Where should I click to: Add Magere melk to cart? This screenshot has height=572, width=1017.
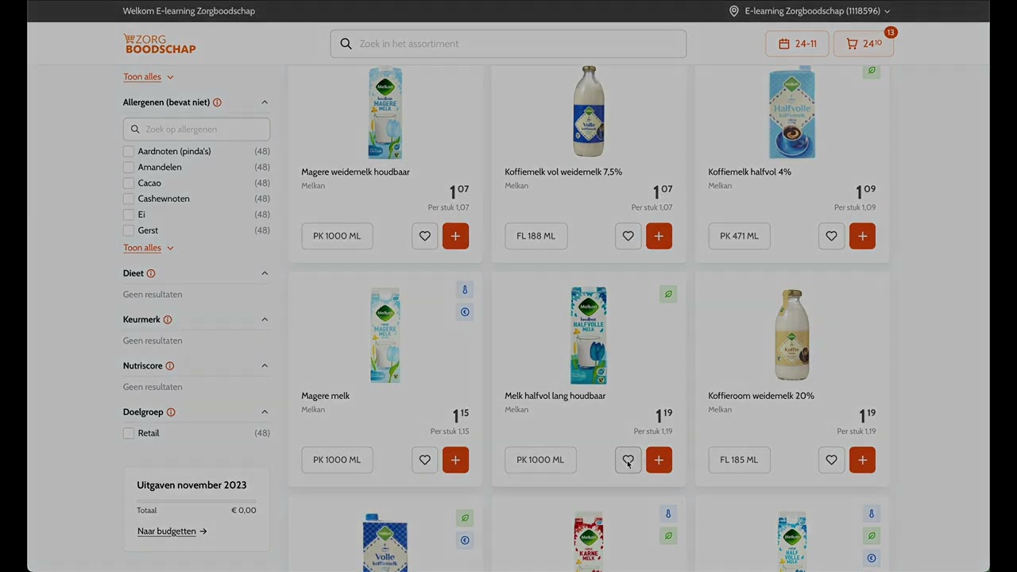click(x=455, y=460)
